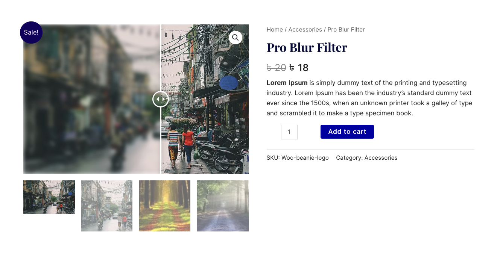Open Accessories in the breadcrumb trail

point(305,29)
